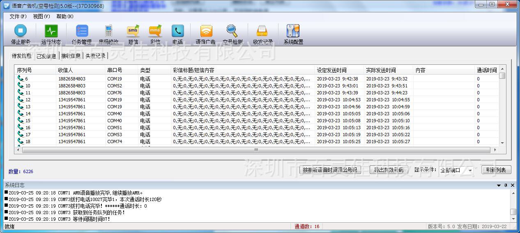Screen dimensions: 520x233
Task: Click phone icon in row 12
Action: 21,99
